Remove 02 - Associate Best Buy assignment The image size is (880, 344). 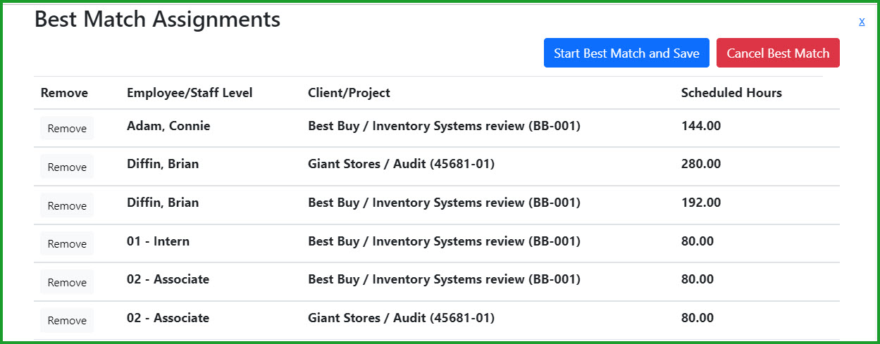[x=67, y=283]
